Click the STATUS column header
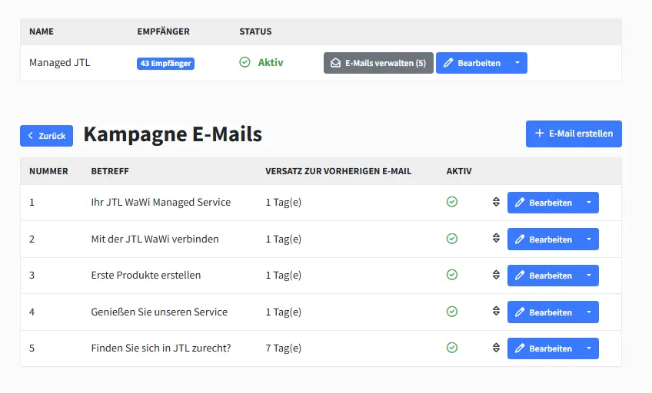 [x=255, y=31]
